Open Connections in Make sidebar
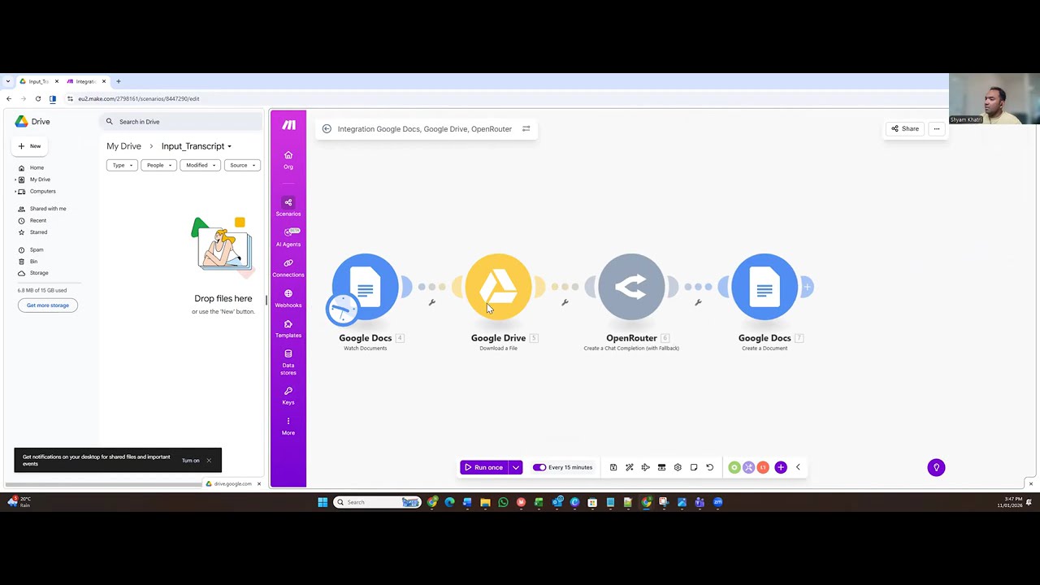Viewport: 1040px width, 585px height. (288, 267)
